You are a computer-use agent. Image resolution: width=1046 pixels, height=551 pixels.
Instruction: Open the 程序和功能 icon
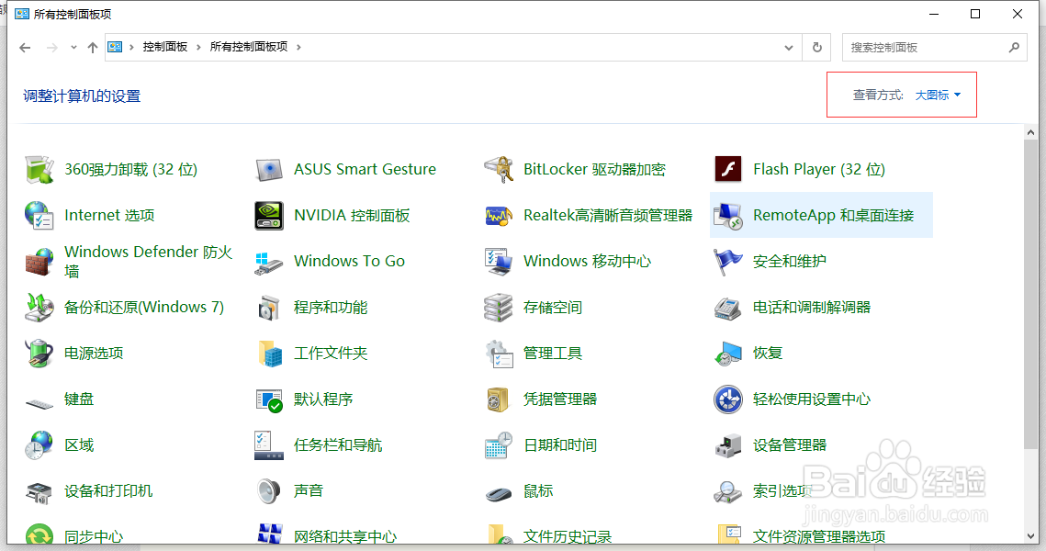point(269,308)
